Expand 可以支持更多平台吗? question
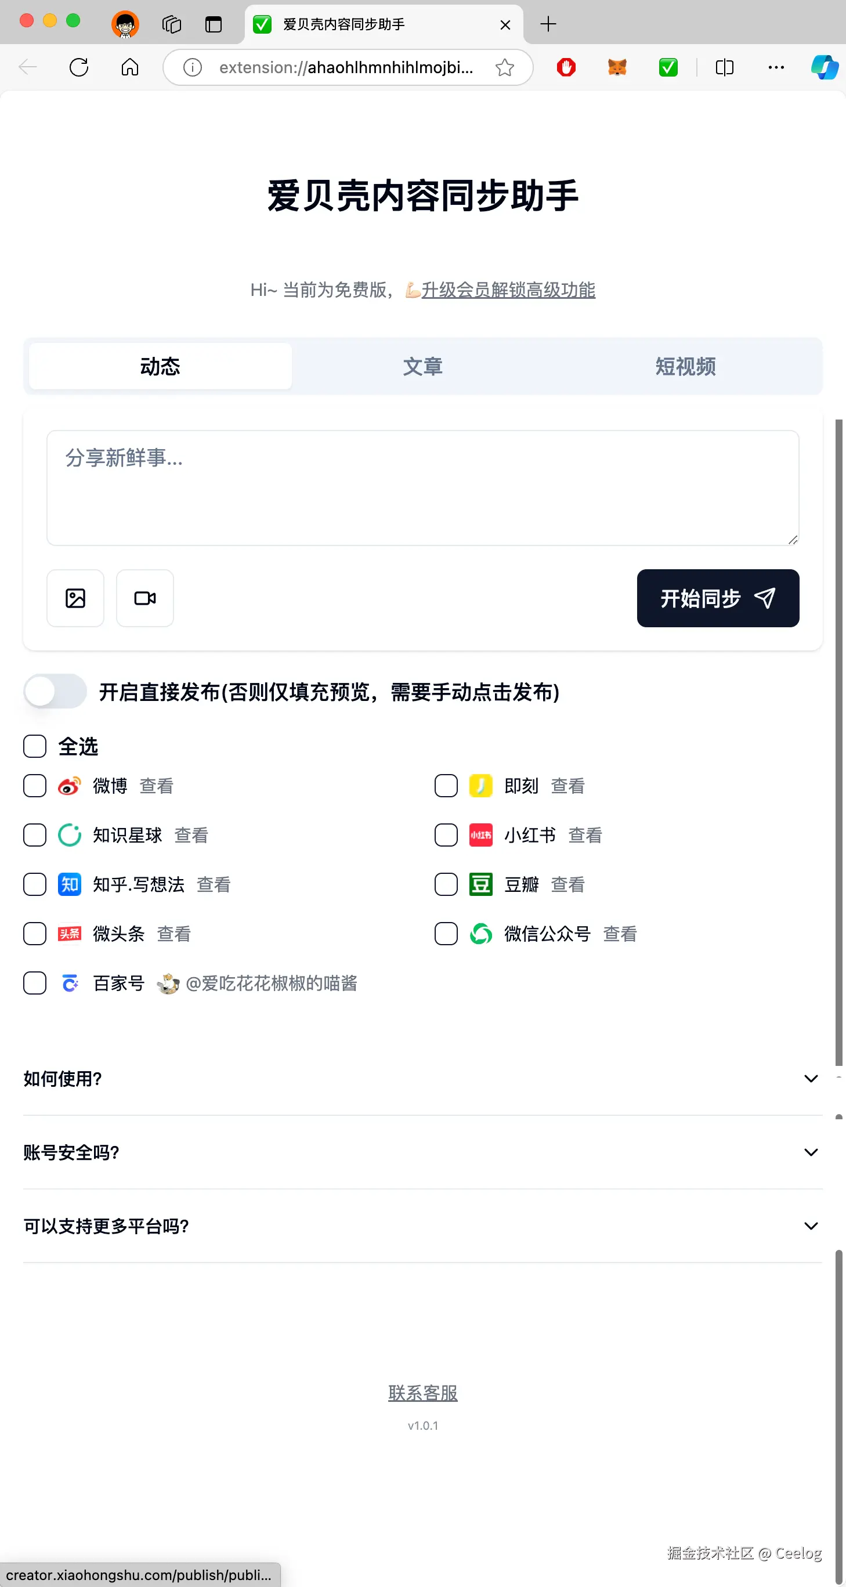Image resolution: width=846 pixels, height=1587 pixels. pos(811,1226)
